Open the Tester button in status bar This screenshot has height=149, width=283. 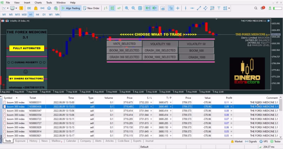click(276, 142)
